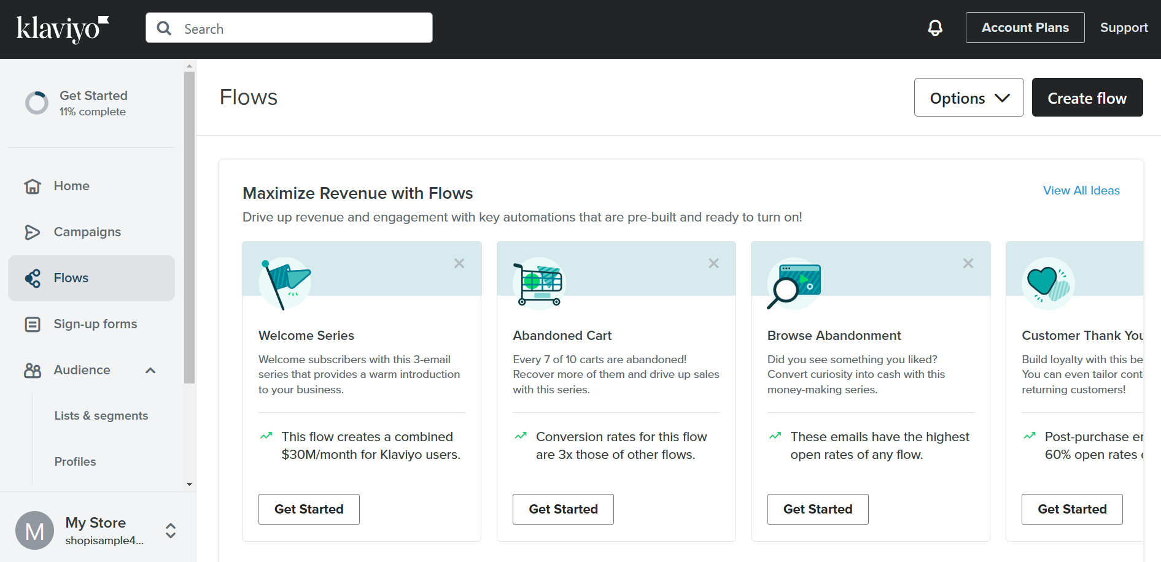
Task: Click the "$30M/month for Klaviyo users" text
Action: click(371, 455)
